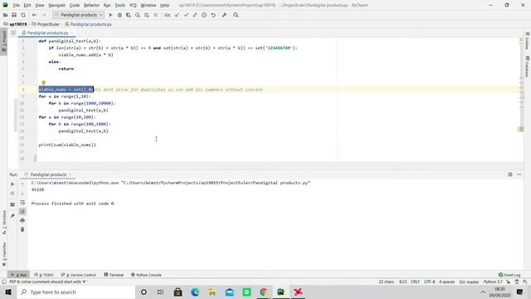Image resolution: width=531 pixels, height=299 pixels.
Task: Select the Pandigital products.py editor tab
Action: (x=47, y=33)
